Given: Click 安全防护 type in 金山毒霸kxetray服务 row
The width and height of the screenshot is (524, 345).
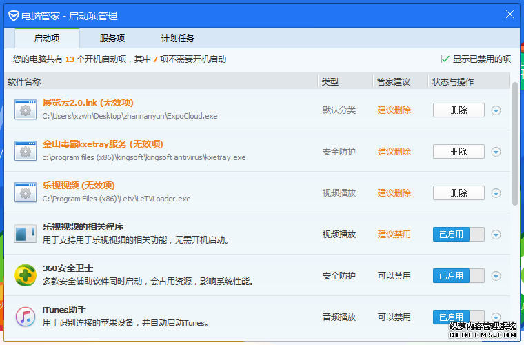Looking at the screenshot, I should point(339,152).
